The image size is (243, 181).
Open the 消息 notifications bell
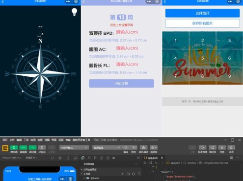pos(231,148)
